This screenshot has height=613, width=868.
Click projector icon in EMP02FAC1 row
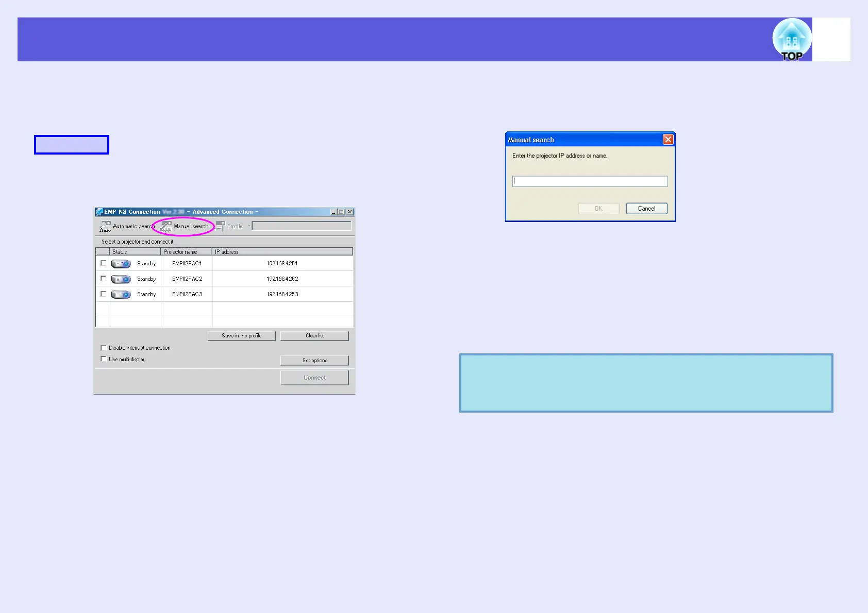(x=121, y=264)
